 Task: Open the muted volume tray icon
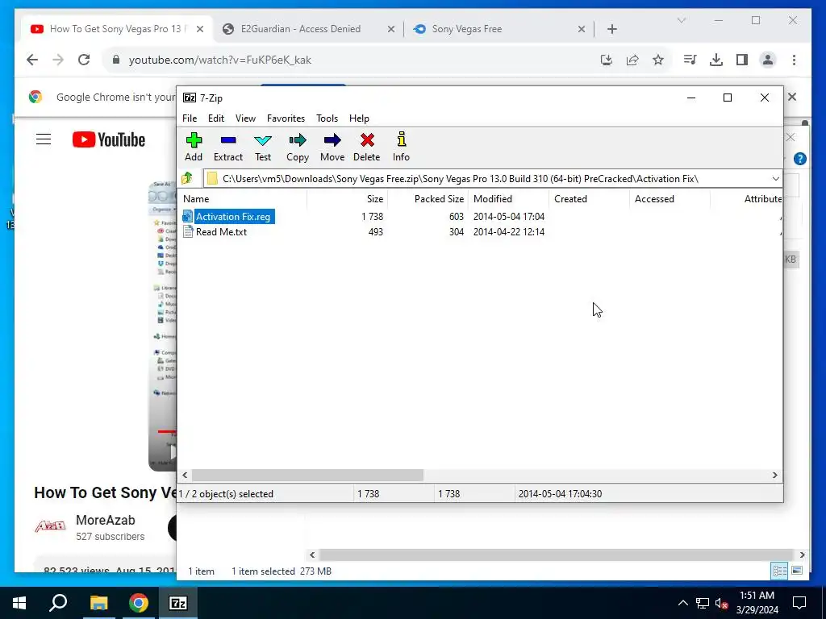click(x=722, y=603)
